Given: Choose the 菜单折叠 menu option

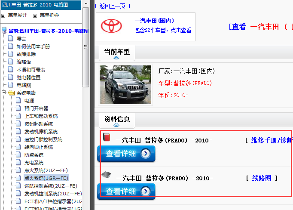Looking at the screenshot, I should (49, 15).
